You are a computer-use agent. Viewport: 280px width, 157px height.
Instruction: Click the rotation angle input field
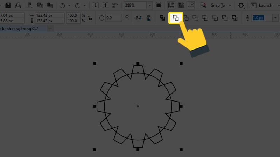click(x=113, y=18)
